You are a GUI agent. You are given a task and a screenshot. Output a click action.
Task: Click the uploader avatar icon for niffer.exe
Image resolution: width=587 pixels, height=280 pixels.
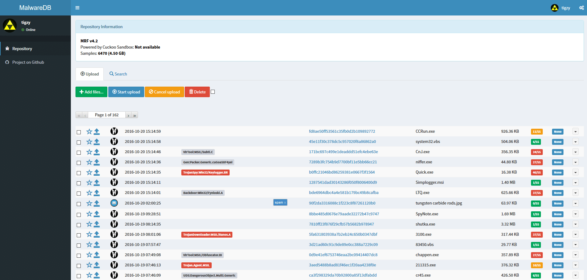(114, 162)
